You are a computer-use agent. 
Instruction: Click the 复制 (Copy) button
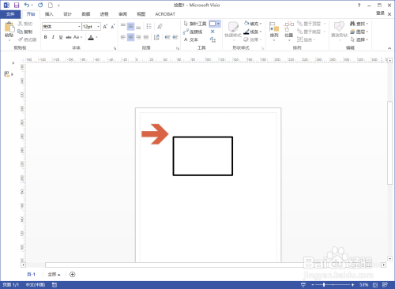point(25,32)
